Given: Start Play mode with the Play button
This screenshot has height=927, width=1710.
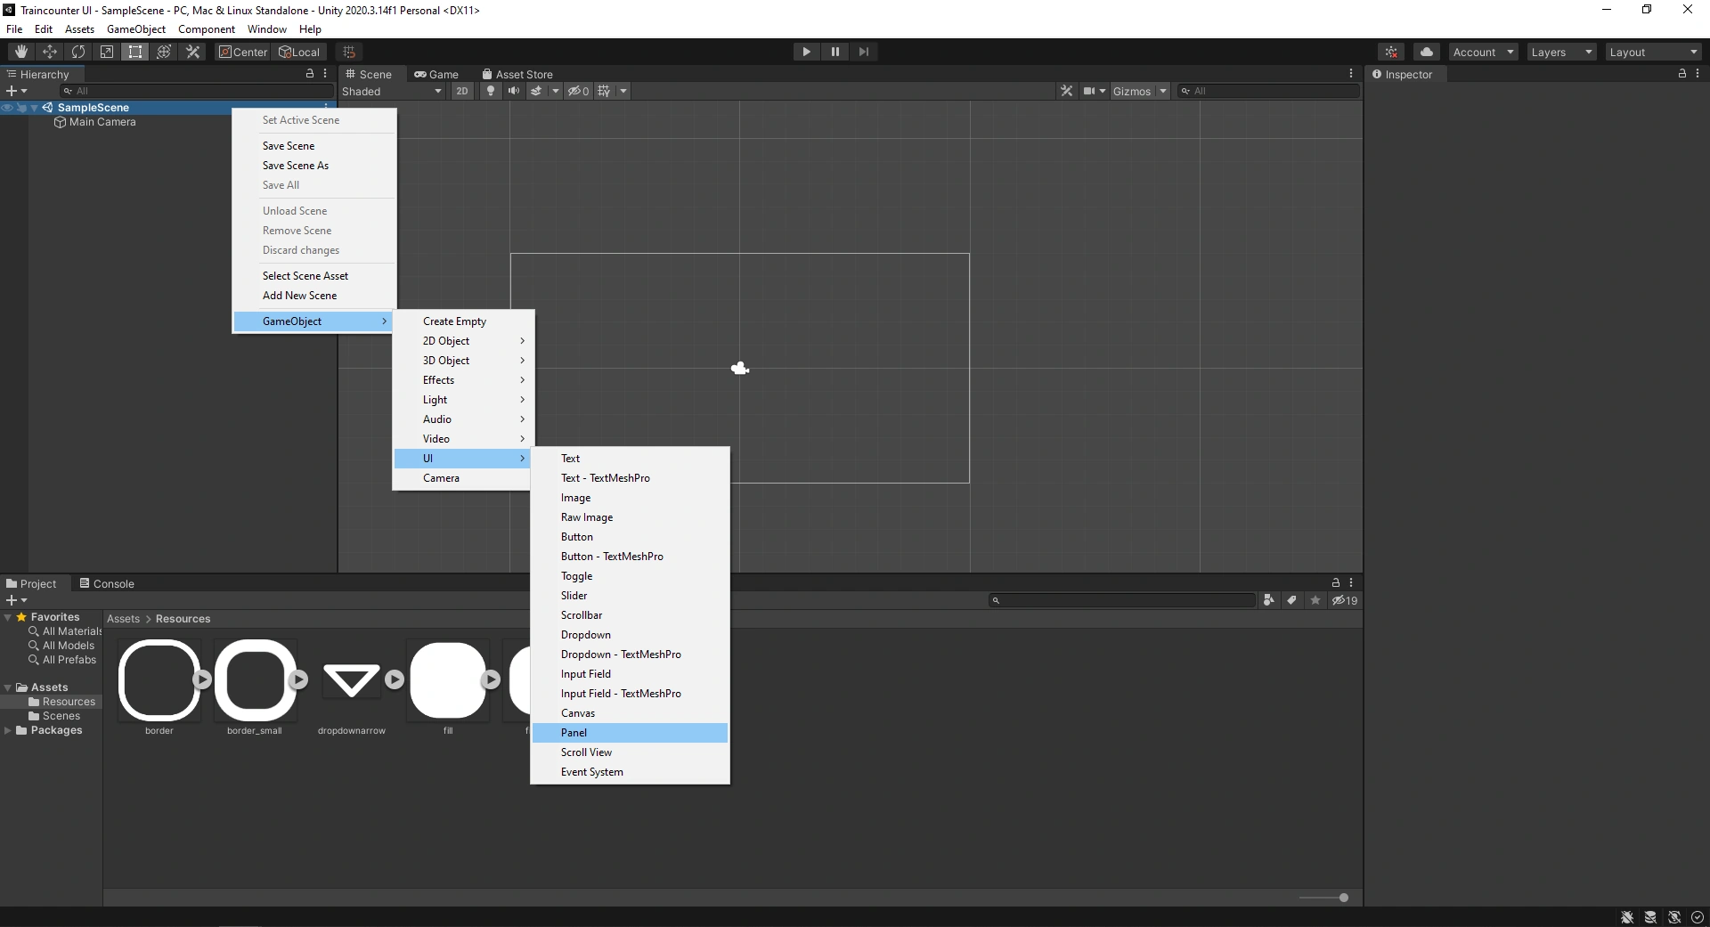Looking at the screenshot, I should pos(807,52).
